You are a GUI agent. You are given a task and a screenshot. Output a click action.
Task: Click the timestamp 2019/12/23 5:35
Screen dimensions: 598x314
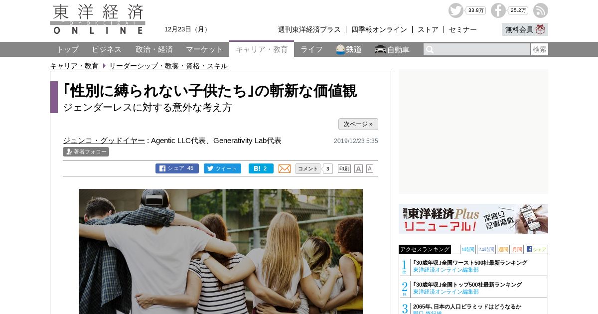coord(356,141)
